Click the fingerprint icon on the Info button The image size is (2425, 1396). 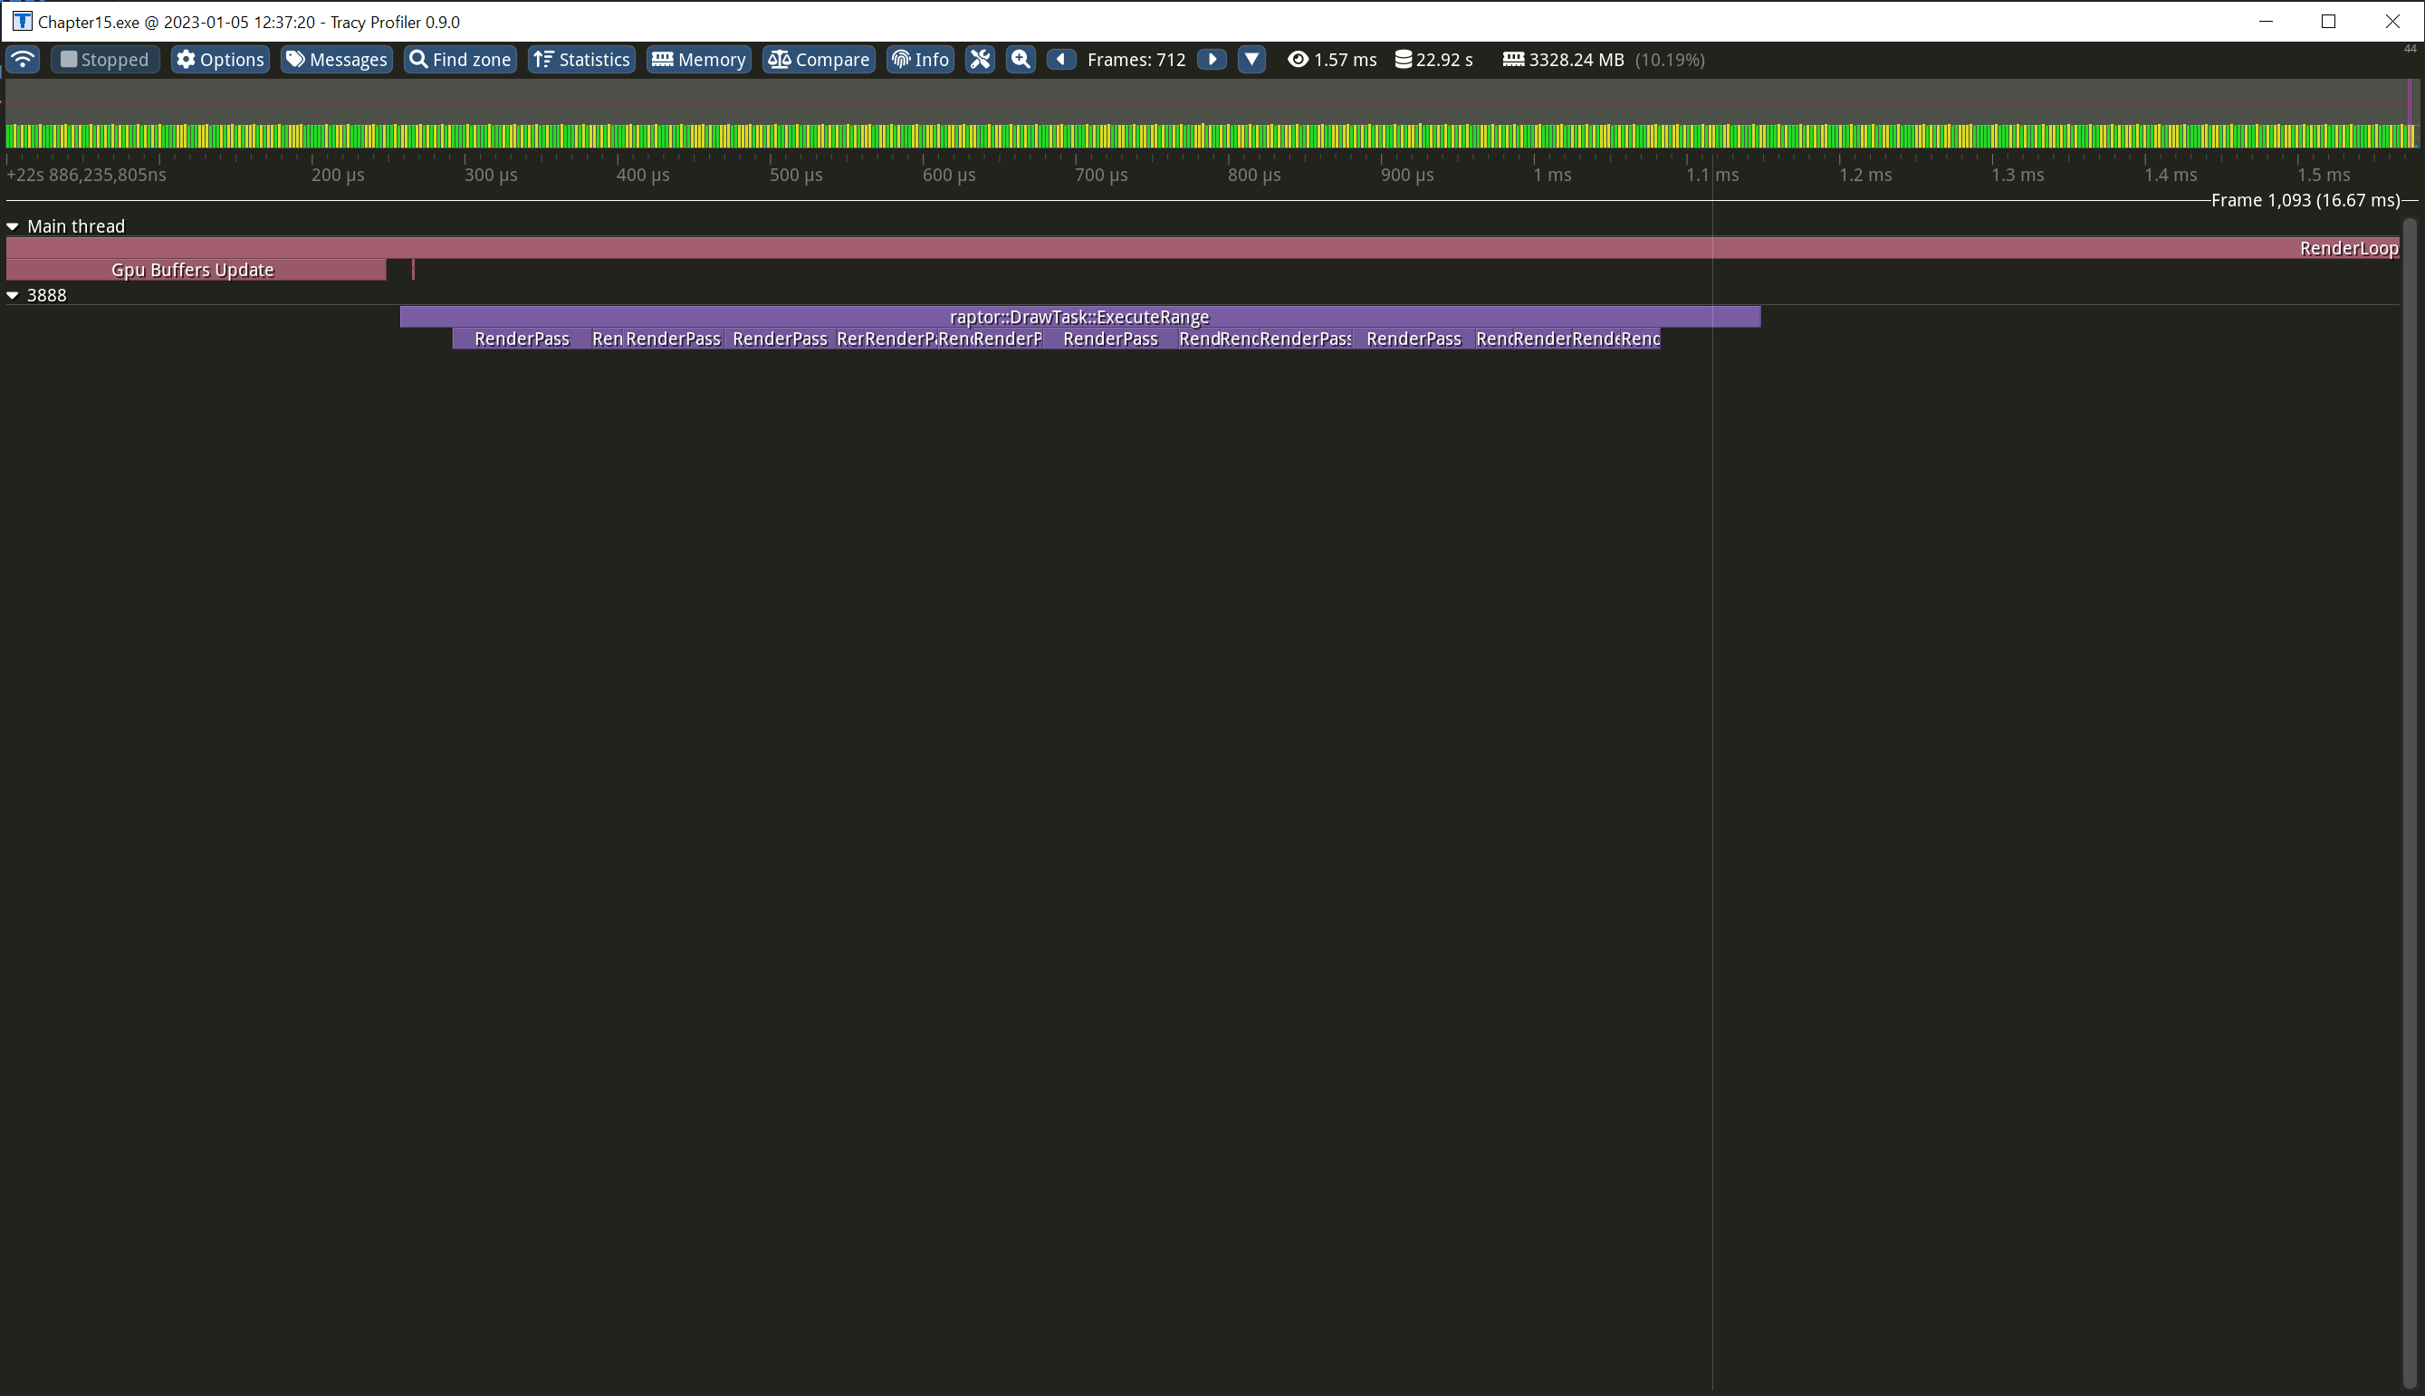(902, 60)
